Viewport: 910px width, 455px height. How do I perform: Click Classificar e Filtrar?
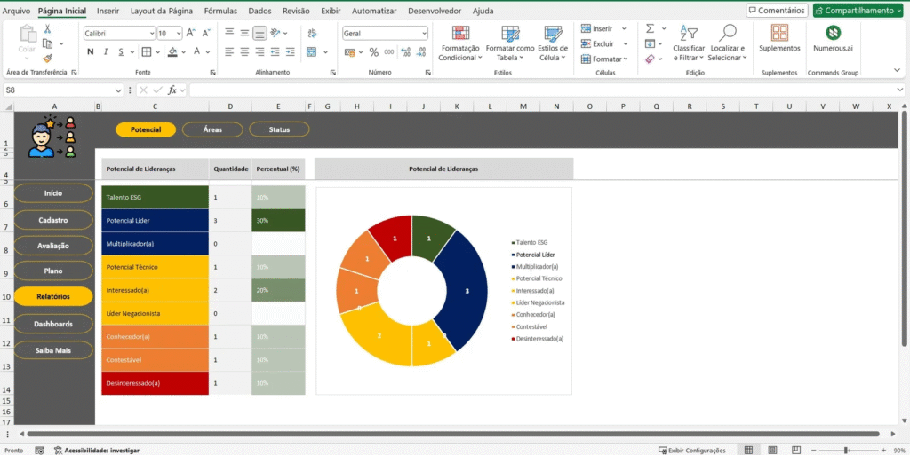[689, 42]
